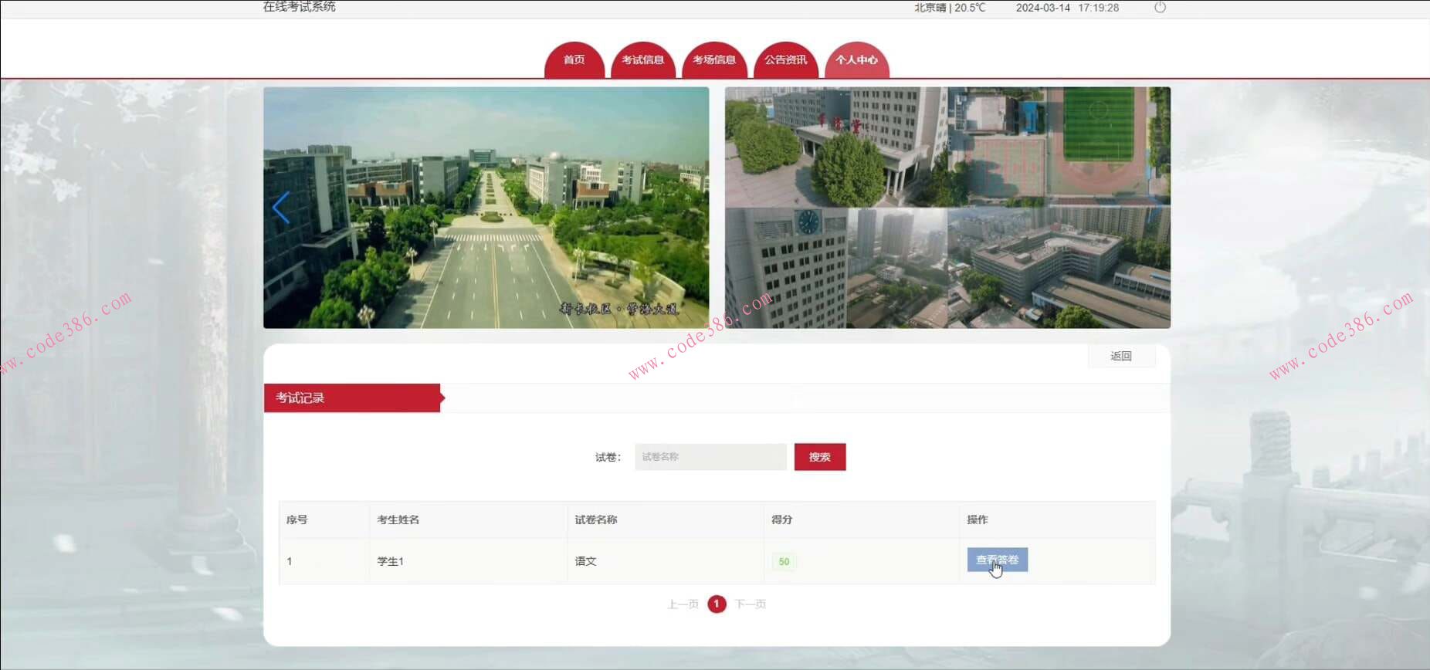Click the green score badge 50

(784, 562)
